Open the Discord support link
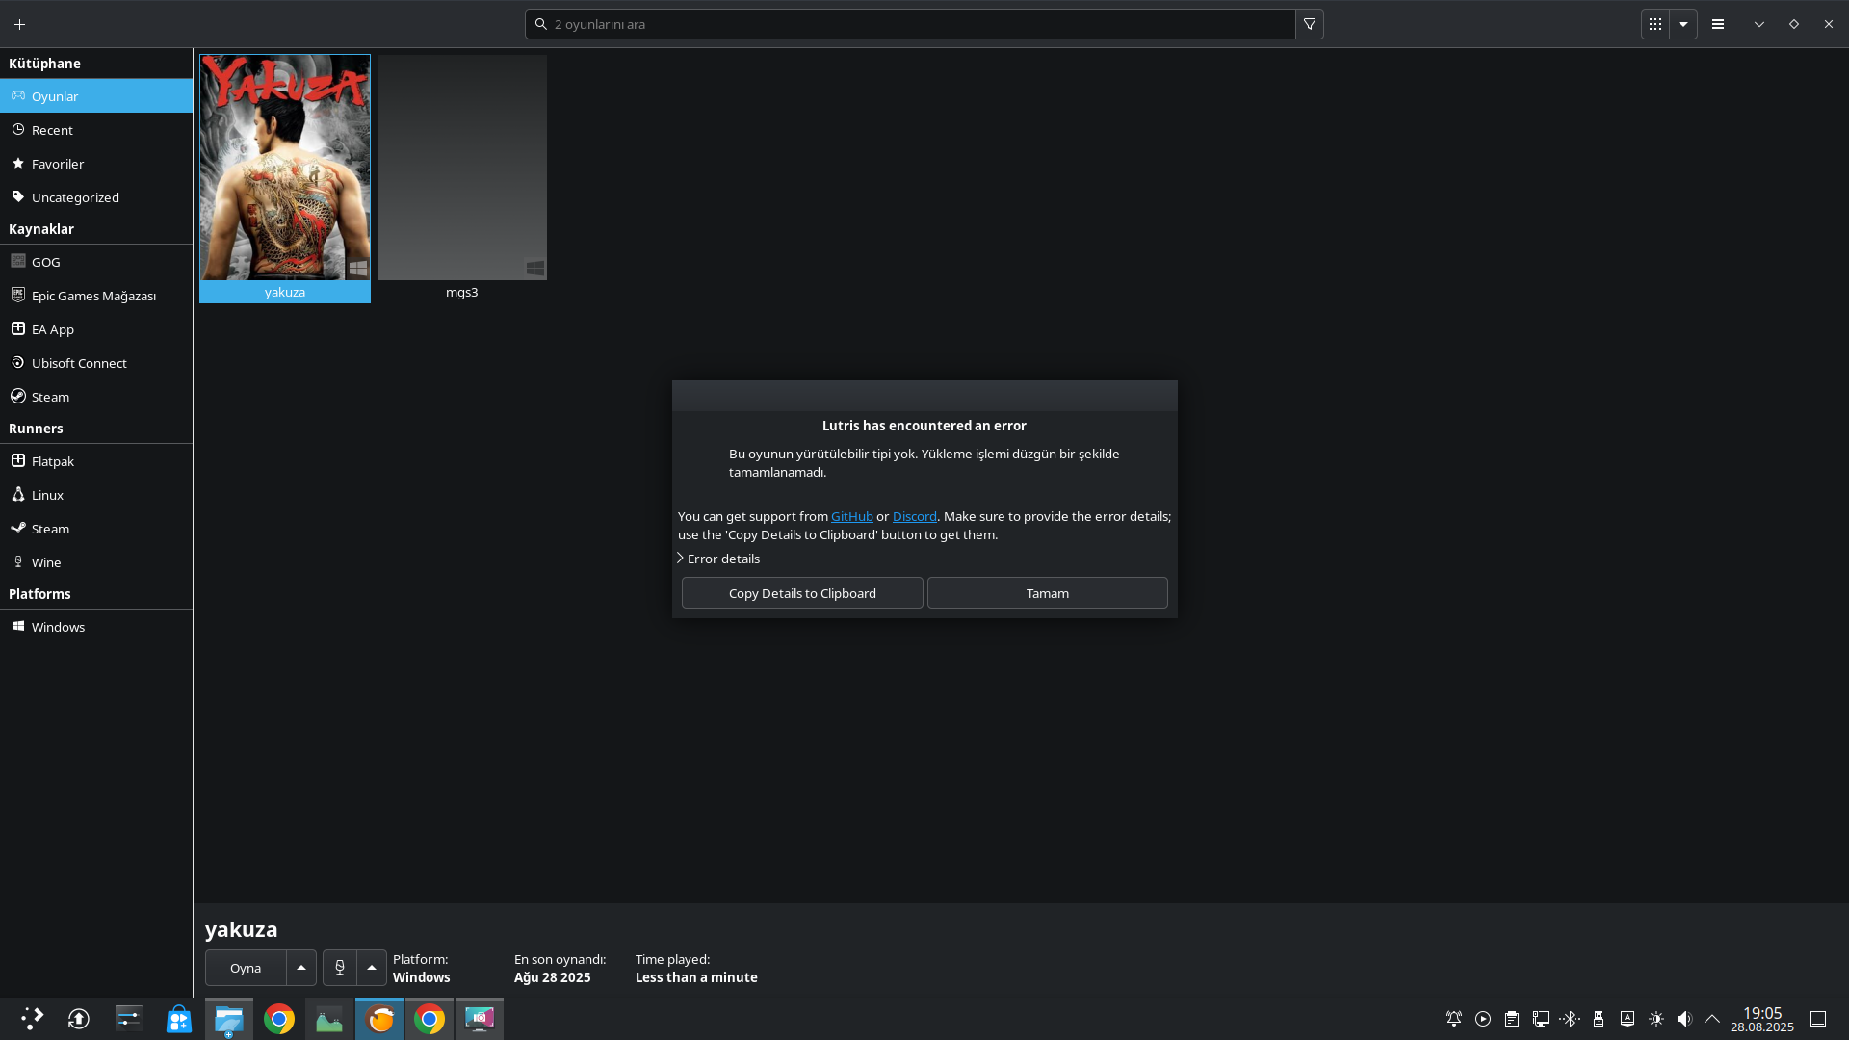The image size is (1849, 1040). point(915,517)
